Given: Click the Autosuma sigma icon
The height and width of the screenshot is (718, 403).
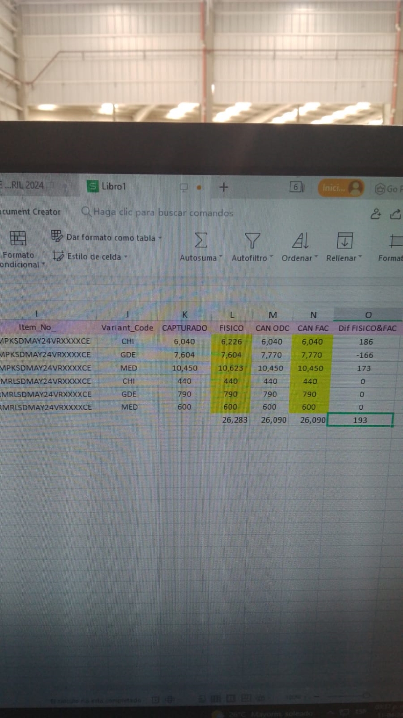Looking at the screenshot, I should (201, 240).
